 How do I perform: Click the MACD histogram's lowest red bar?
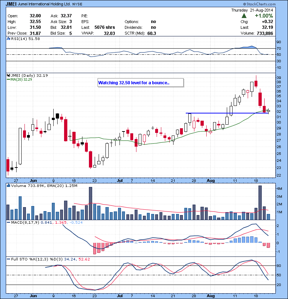(95, 248)
